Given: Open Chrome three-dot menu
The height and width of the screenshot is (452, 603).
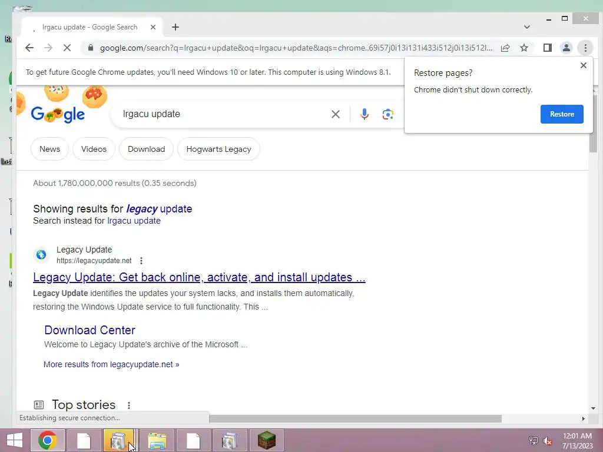Looking at the screenshot, I should click(585, 48).
